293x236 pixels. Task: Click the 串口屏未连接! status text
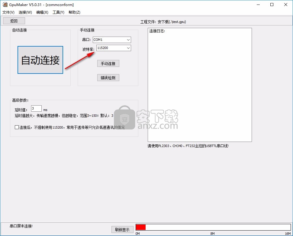[x=21, y=226]
